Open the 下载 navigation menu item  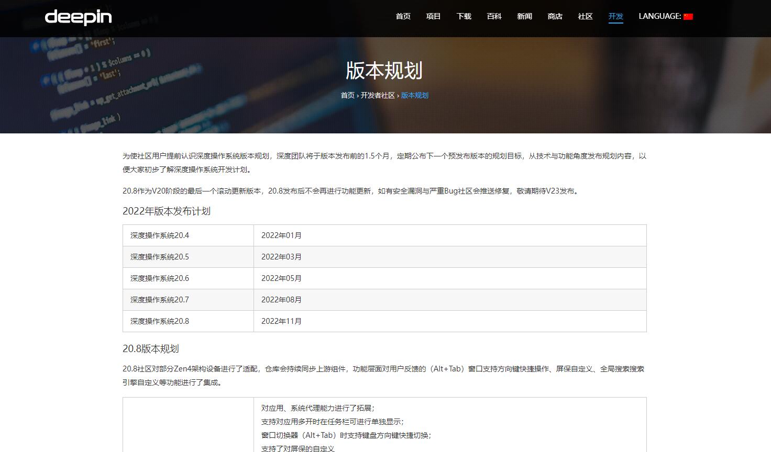tap(464, 16)
